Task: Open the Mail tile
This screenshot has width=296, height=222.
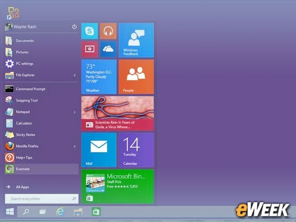Action: (x=99, y=150)
